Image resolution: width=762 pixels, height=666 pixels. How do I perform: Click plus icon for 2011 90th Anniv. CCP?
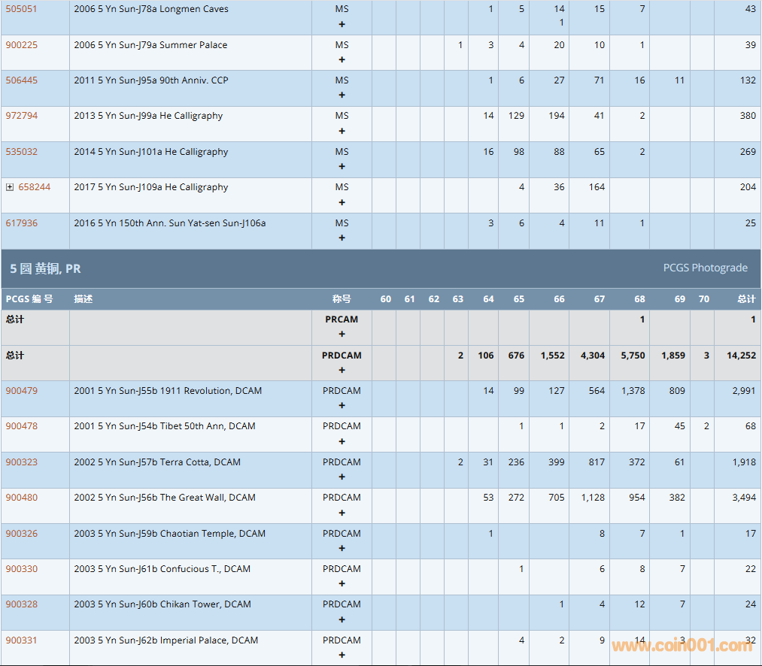click(342, 95)
